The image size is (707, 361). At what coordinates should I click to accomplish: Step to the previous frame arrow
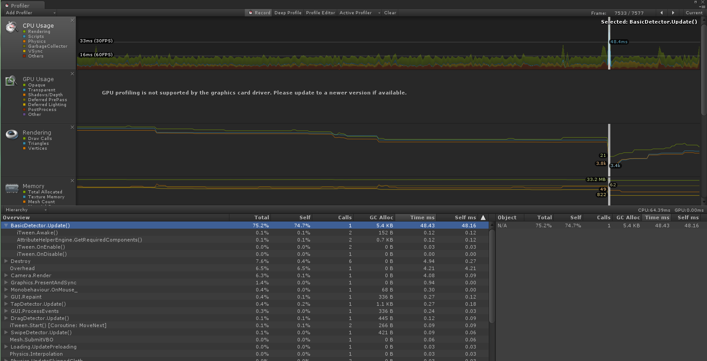[x=662, y=12]
